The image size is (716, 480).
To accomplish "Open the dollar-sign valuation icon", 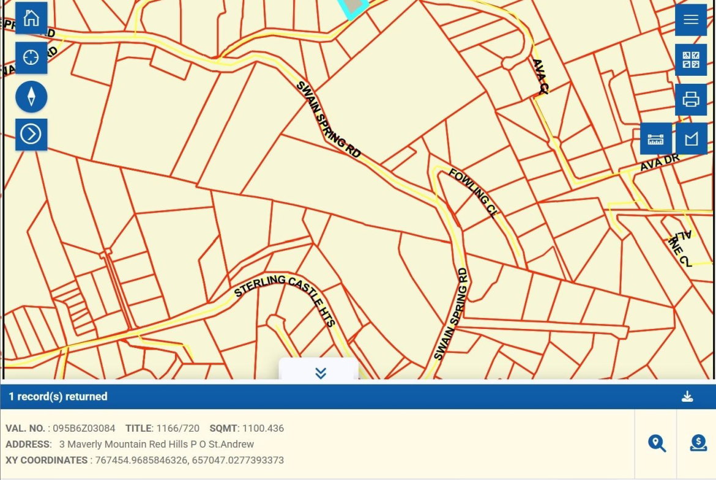I will (x=698, y=443).
